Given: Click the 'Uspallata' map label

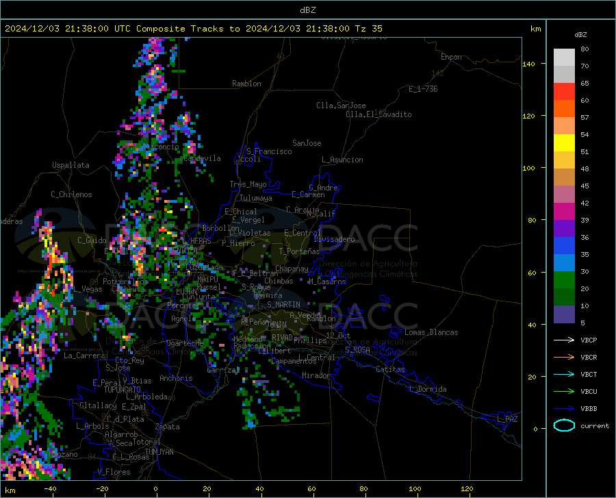Looking at the screenshot, I should click(x=70, y=166).
